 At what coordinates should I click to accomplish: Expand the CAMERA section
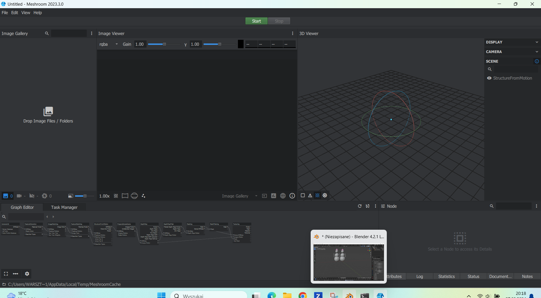tap(512, 52)
